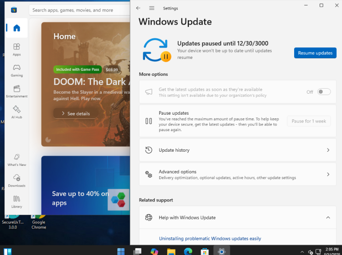Open Entertainment section in Microsoft Store

pos(16,91)
